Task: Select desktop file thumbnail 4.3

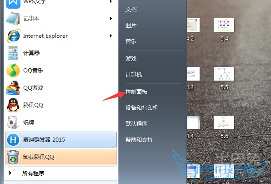Action: [193, 74]
